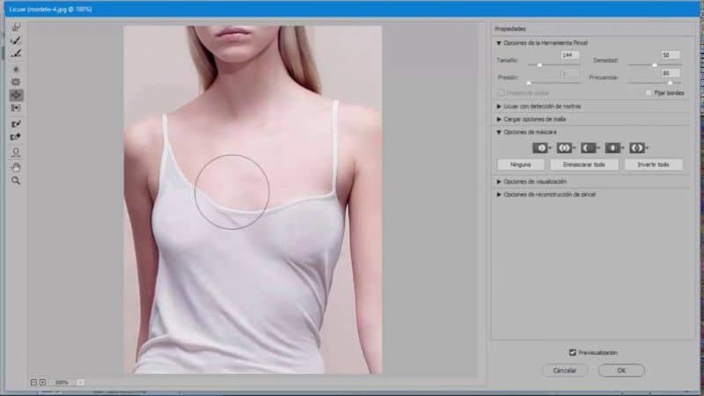Screen dimensions: 704x396
Task: Select the Reconstruct tool
Action: click(x=16, y=40)
